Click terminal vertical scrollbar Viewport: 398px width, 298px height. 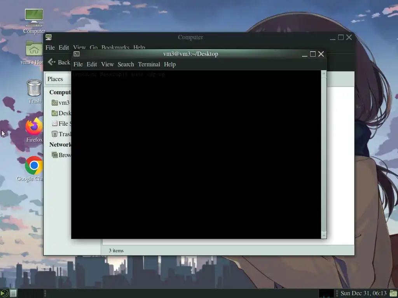(324, 154)
